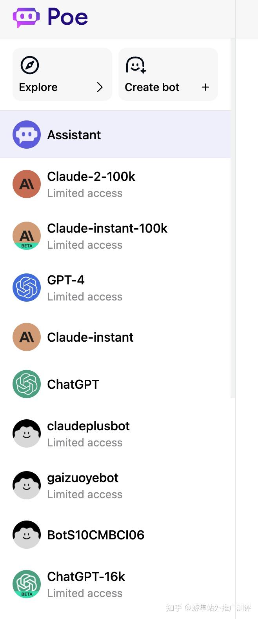The image size is (258, 619).
Task: Click the Poe logo icon
Action: (x=25, y=16)
